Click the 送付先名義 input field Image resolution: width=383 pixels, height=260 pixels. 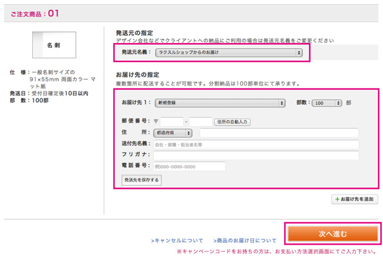coord(256,144)
